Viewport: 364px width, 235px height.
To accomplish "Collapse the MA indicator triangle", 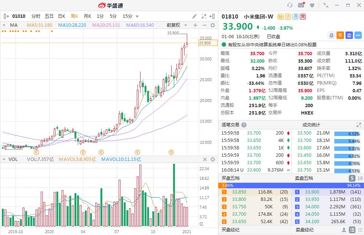I will 4,25.
